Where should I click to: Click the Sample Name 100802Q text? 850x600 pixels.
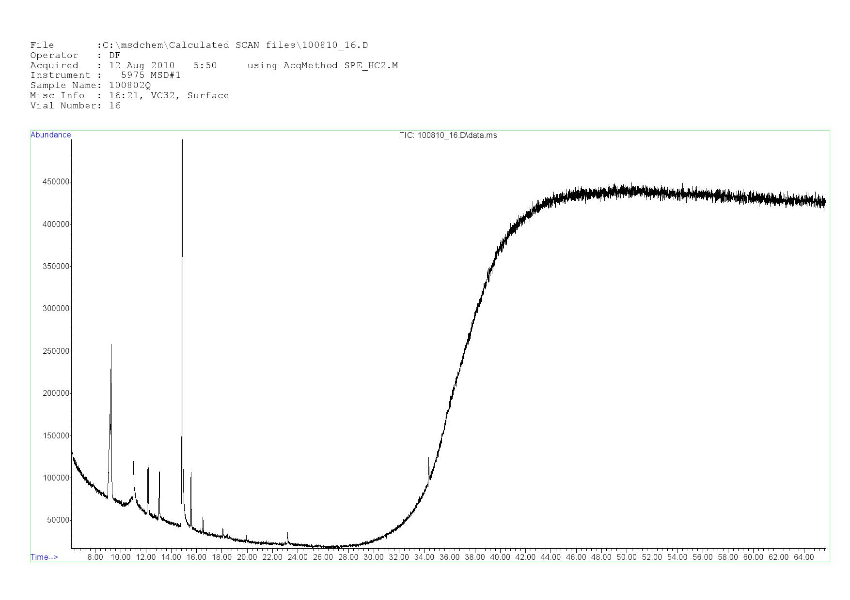tap(91, 85)
